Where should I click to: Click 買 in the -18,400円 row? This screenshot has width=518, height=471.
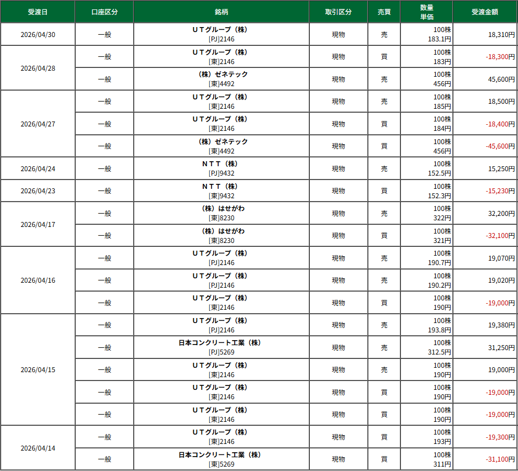[x=384, y=124]
